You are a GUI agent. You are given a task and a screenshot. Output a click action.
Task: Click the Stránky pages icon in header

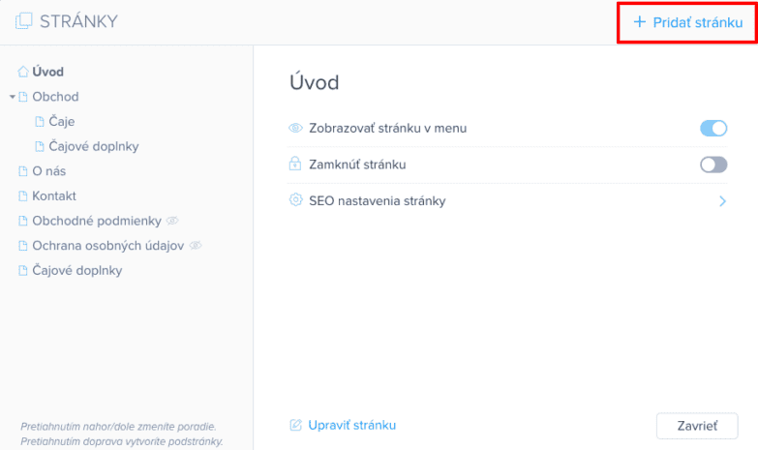(x=24, y=21)
